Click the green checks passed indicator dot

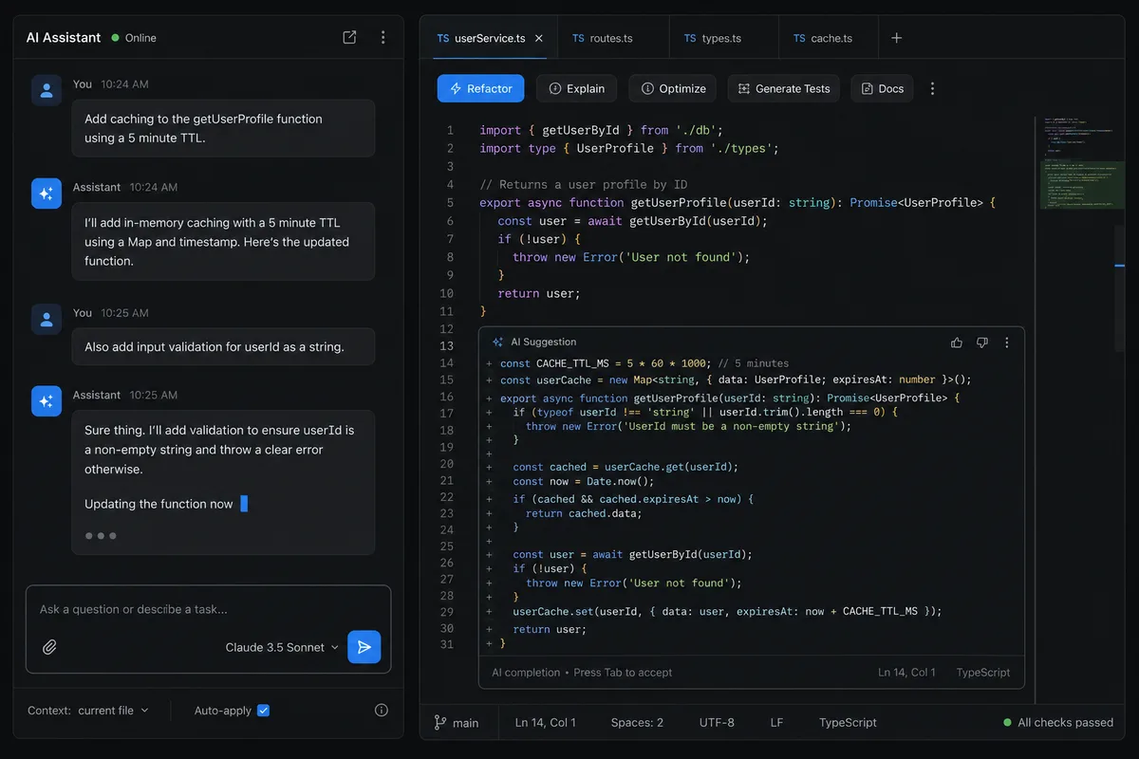(x=1007, y=723)
